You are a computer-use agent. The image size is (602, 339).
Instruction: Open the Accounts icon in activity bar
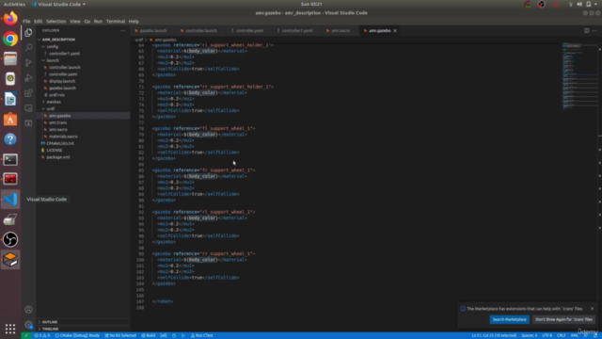click(x=28, y=310)
